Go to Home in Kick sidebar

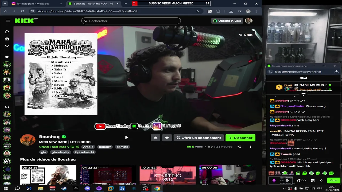[x=7, y=32]
